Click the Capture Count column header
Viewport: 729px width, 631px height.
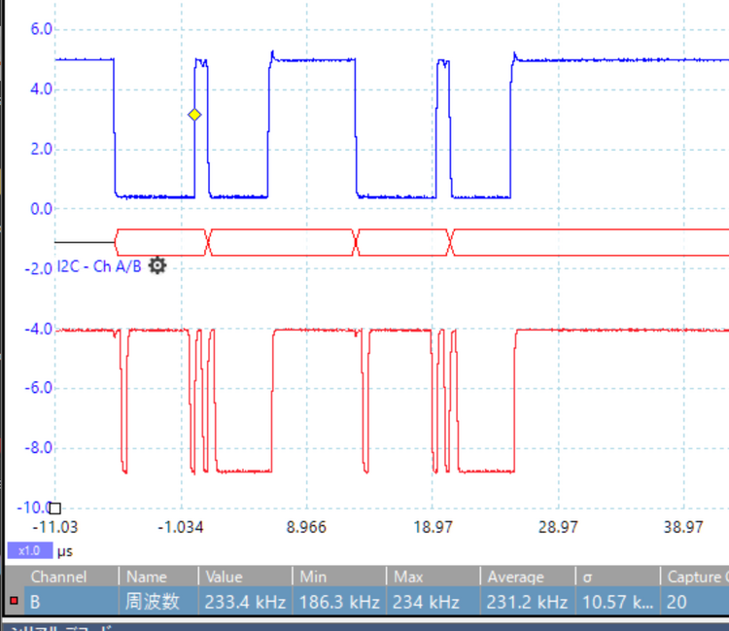pyautogui.click(x=694, y=577)
